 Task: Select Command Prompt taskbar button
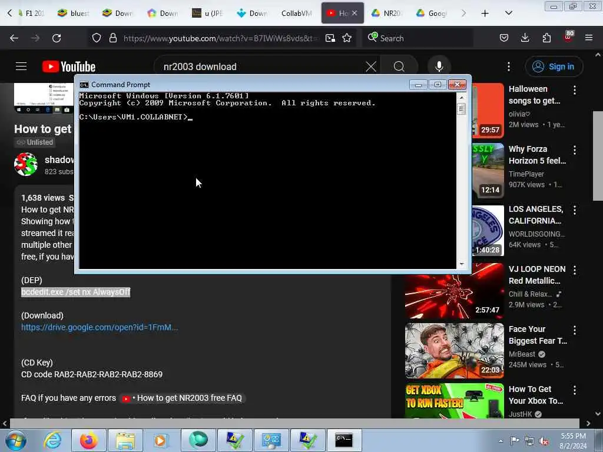point(344,440)
